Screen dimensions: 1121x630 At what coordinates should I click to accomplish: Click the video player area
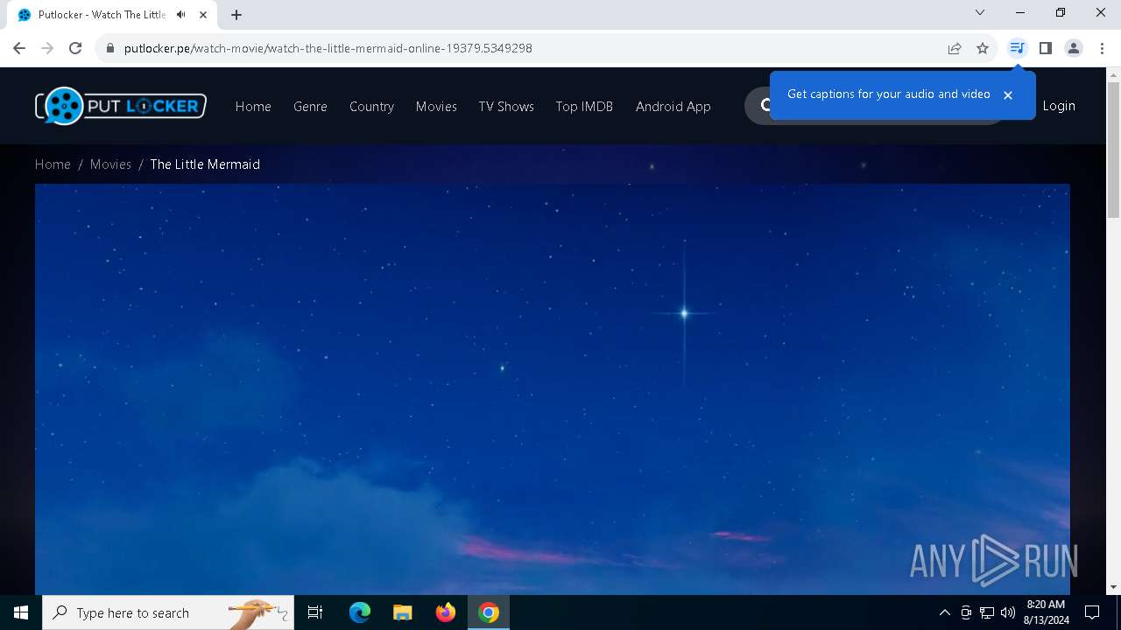coord(552,389)
